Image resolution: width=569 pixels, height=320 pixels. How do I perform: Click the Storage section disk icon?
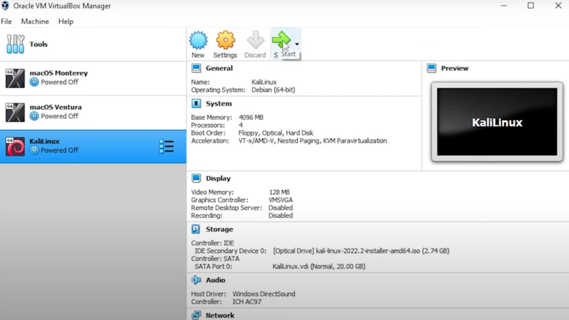pos(196,229)
